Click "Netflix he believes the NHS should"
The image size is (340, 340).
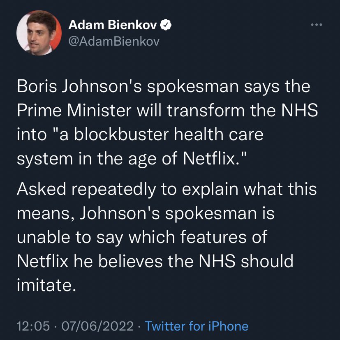155,261
